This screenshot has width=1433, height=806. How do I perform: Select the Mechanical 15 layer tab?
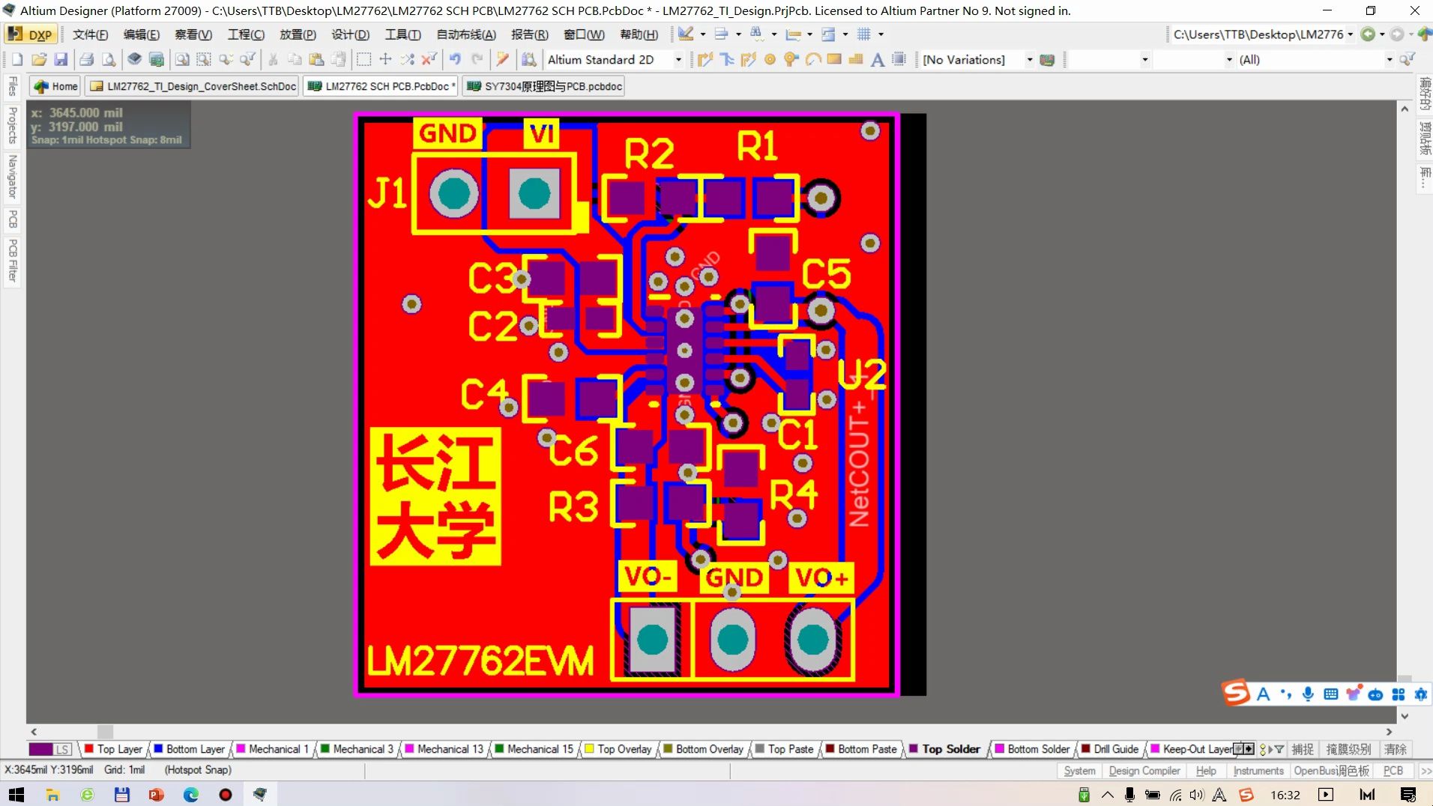tap(534, 749)
